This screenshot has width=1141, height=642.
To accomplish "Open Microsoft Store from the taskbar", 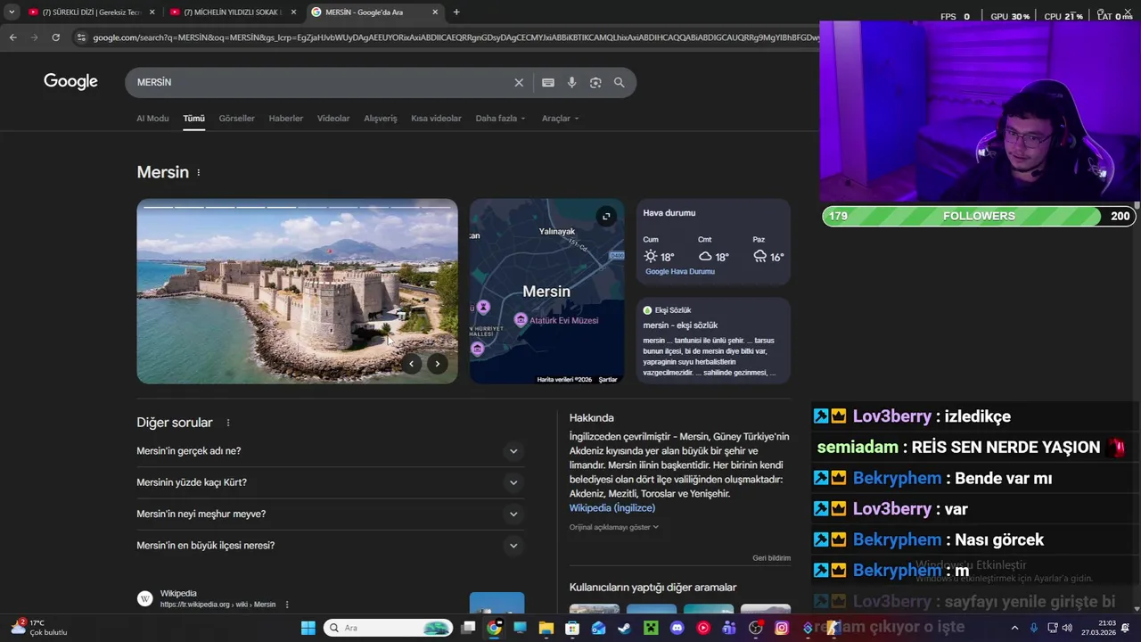I will pyautogui.click(x=572, y=628).
